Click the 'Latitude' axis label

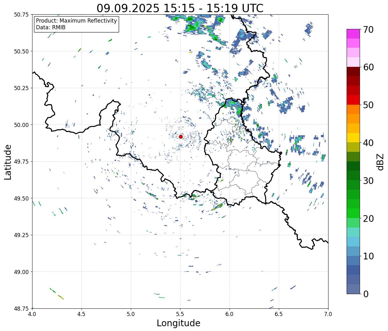tap(8, 162)
